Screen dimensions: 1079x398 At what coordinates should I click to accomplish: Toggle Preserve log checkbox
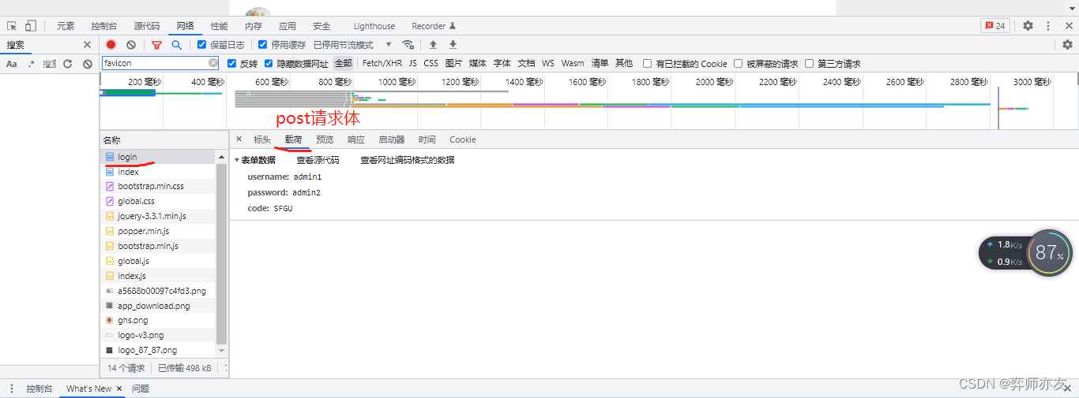(x=202, y=45)
